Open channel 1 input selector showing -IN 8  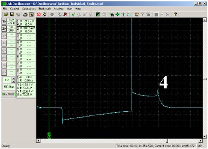pos(11,23)
